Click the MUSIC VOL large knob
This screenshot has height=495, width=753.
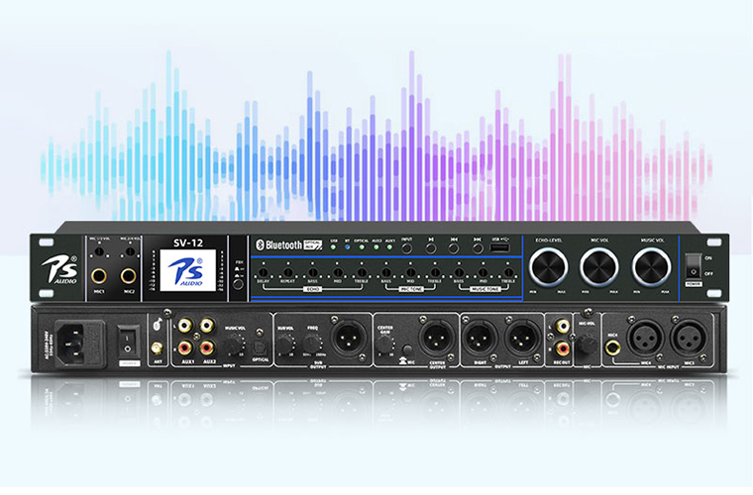click(650, 264)
